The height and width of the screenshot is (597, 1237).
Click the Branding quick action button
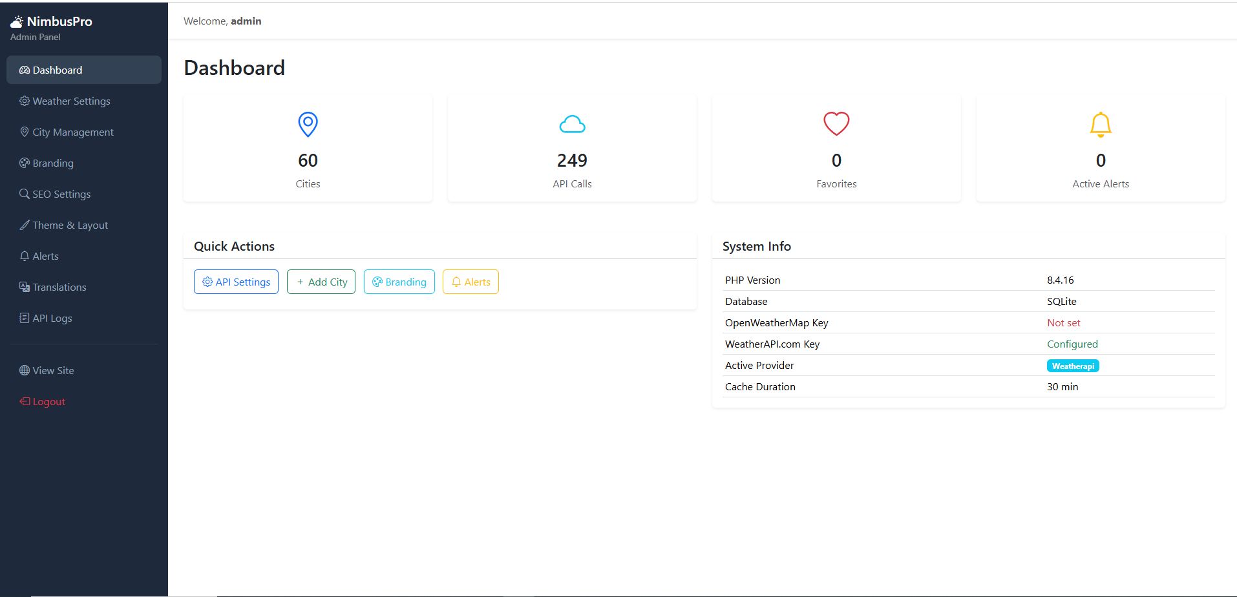coord(399,282)
